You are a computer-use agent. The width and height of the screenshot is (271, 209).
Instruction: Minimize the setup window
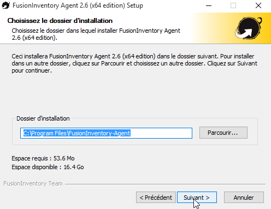209,5
